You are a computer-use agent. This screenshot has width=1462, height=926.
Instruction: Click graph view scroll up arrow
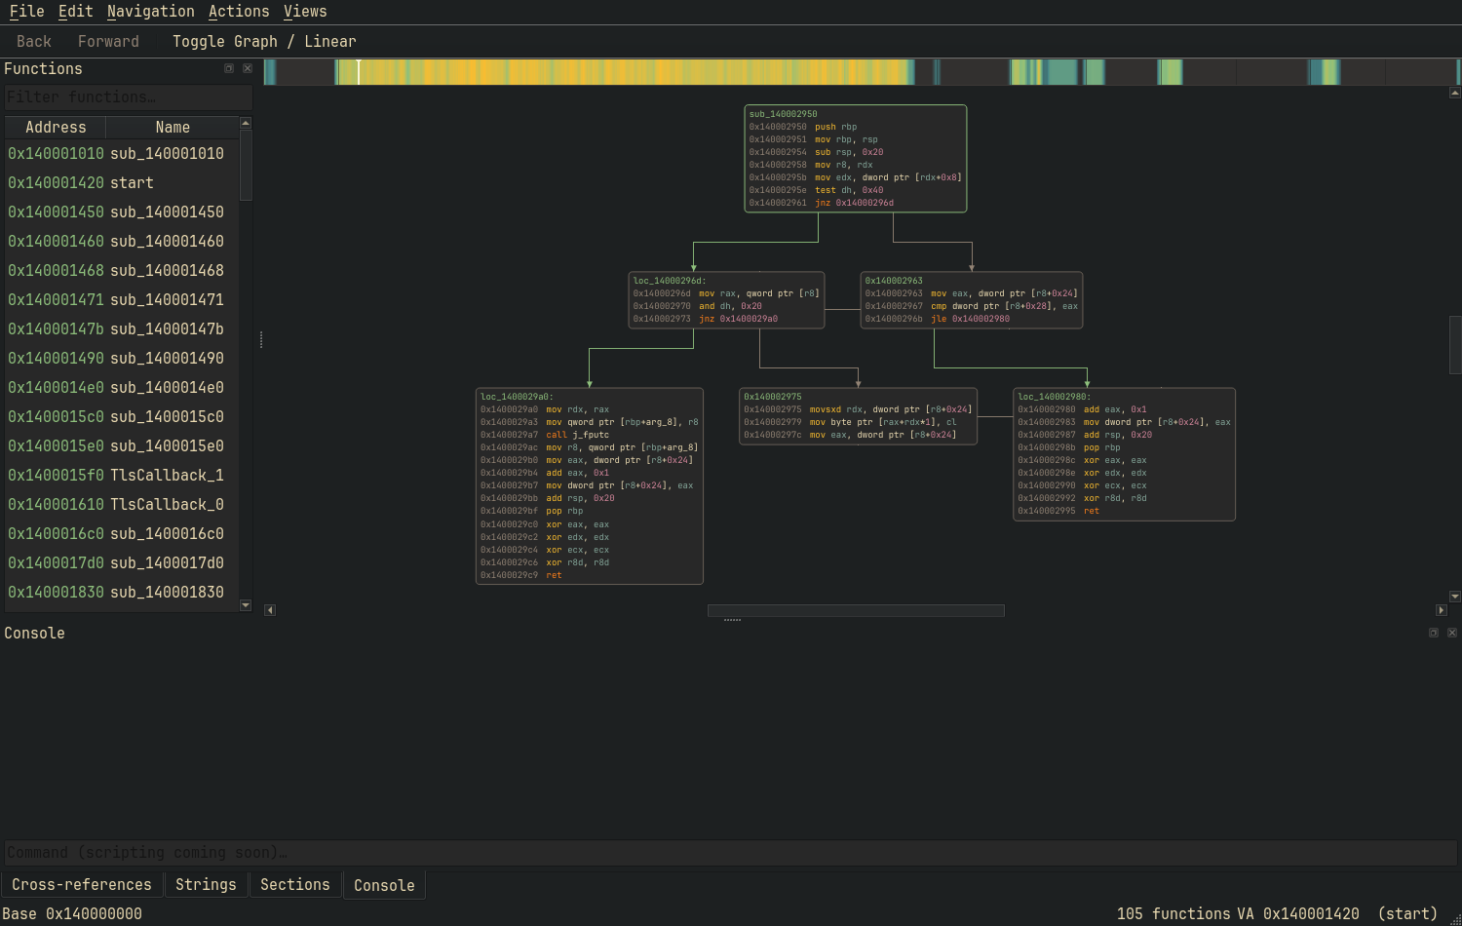point(1455,93)
